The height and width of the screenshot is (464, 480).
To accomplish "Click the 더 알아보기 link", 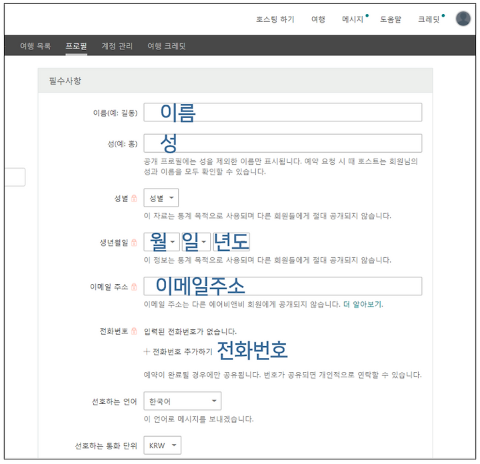I will 363,304.
